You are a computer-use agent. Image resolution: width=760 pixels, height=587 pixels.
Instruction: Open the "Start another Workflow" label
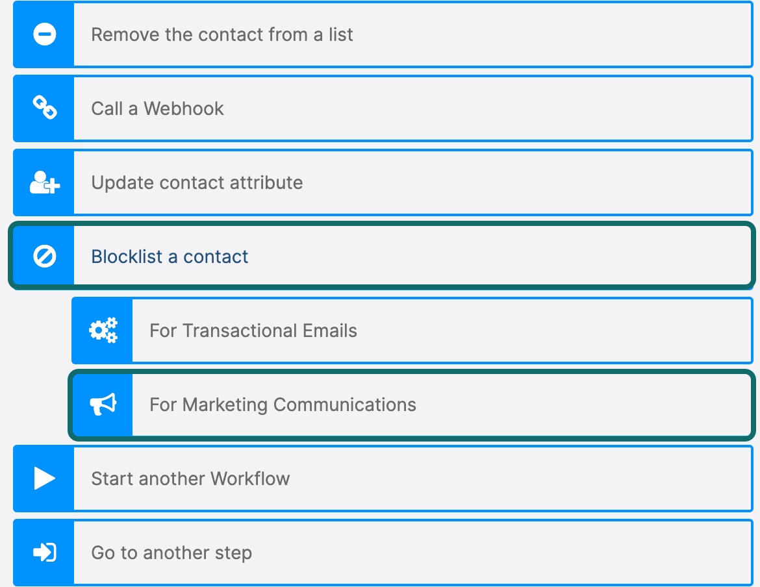point(190,479)
